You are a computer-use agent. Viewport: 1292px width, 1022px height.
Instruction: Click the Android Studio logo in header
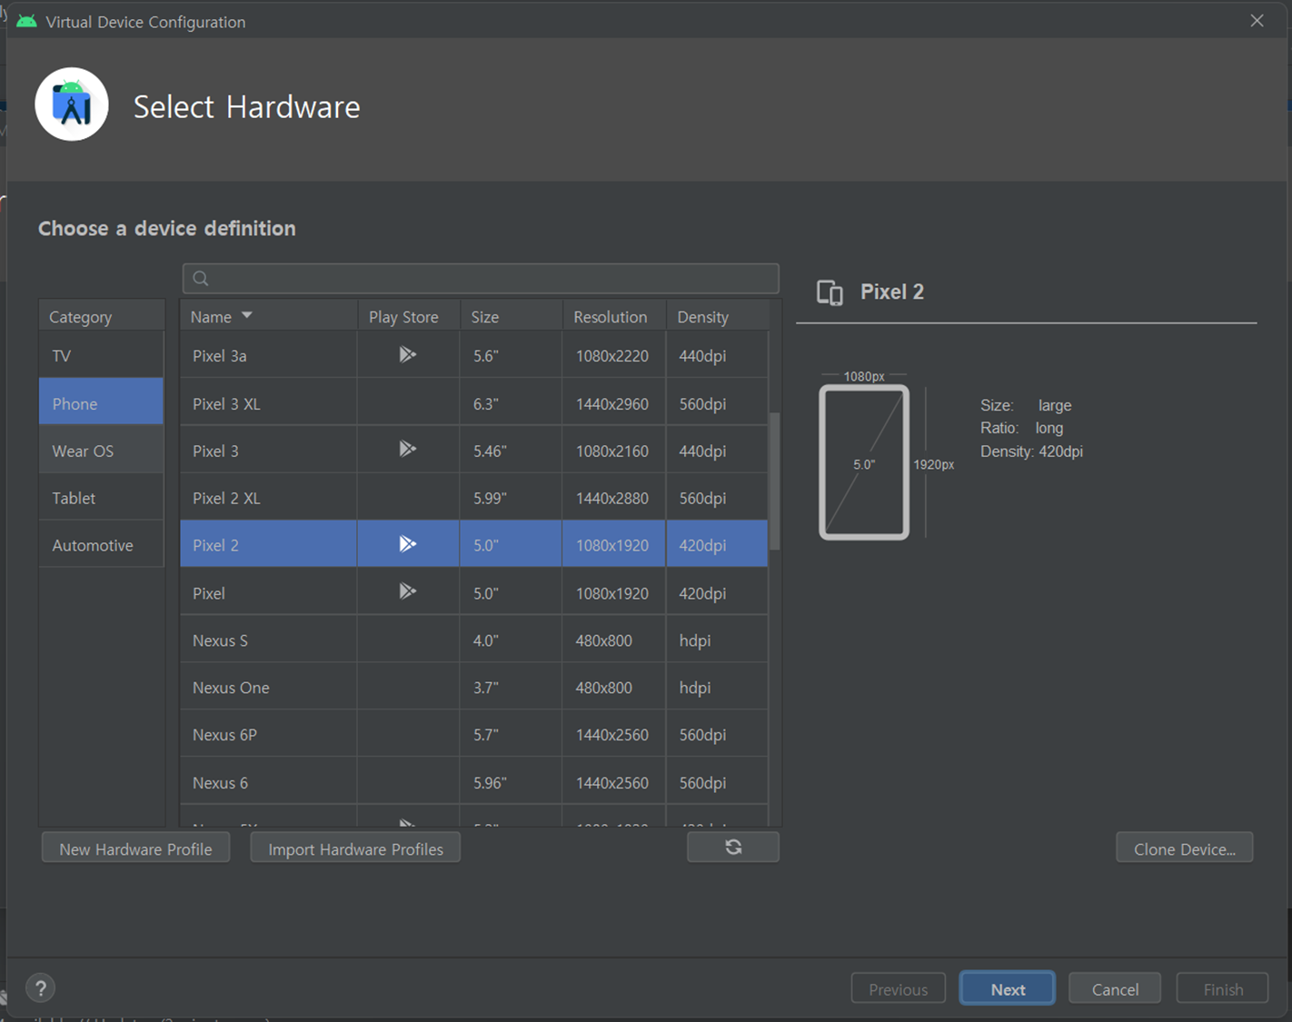72,104
